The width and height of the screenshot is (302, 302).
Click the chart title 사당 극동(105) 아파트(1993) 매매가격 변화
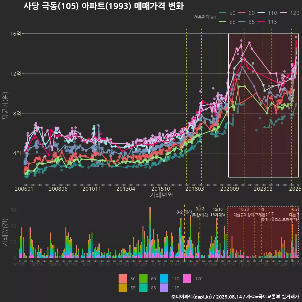click(x=103, y=6)
